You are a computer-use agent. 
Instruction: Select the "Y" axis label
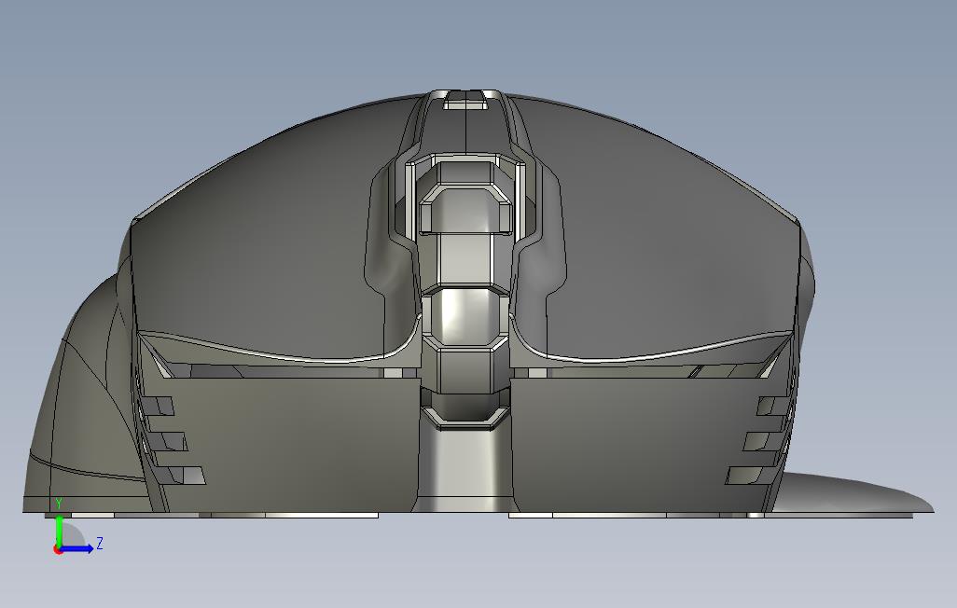pyautogui.click(x=59, y=504)
